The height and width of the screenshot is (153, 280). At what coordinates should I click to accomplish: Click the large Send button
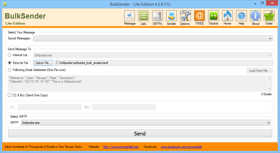click(140, 134)
